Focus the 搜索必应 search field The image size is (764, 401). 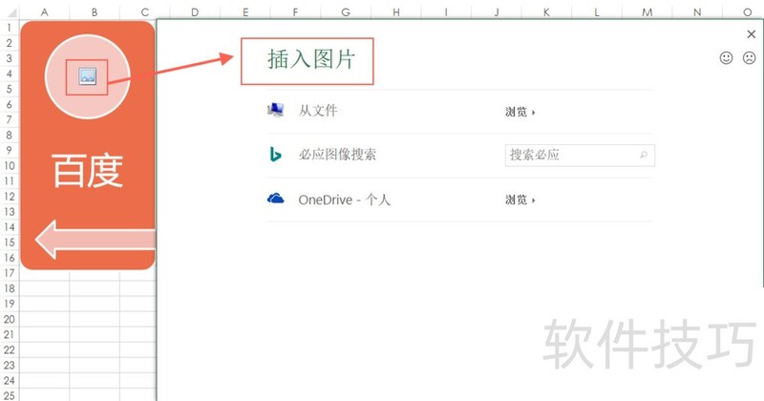(580, 156)
